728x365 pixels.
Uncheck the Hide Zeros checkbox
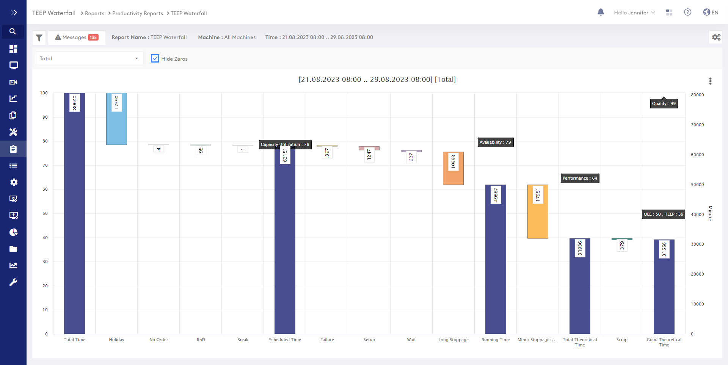[x=155, y=58]
